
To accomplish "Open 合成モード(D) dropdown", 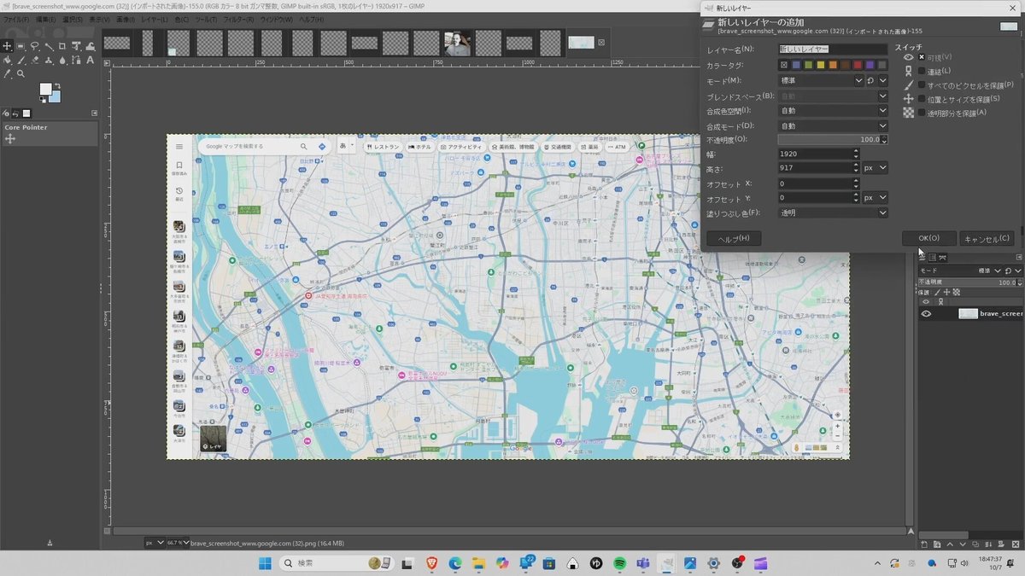I will tap(833, 126).
